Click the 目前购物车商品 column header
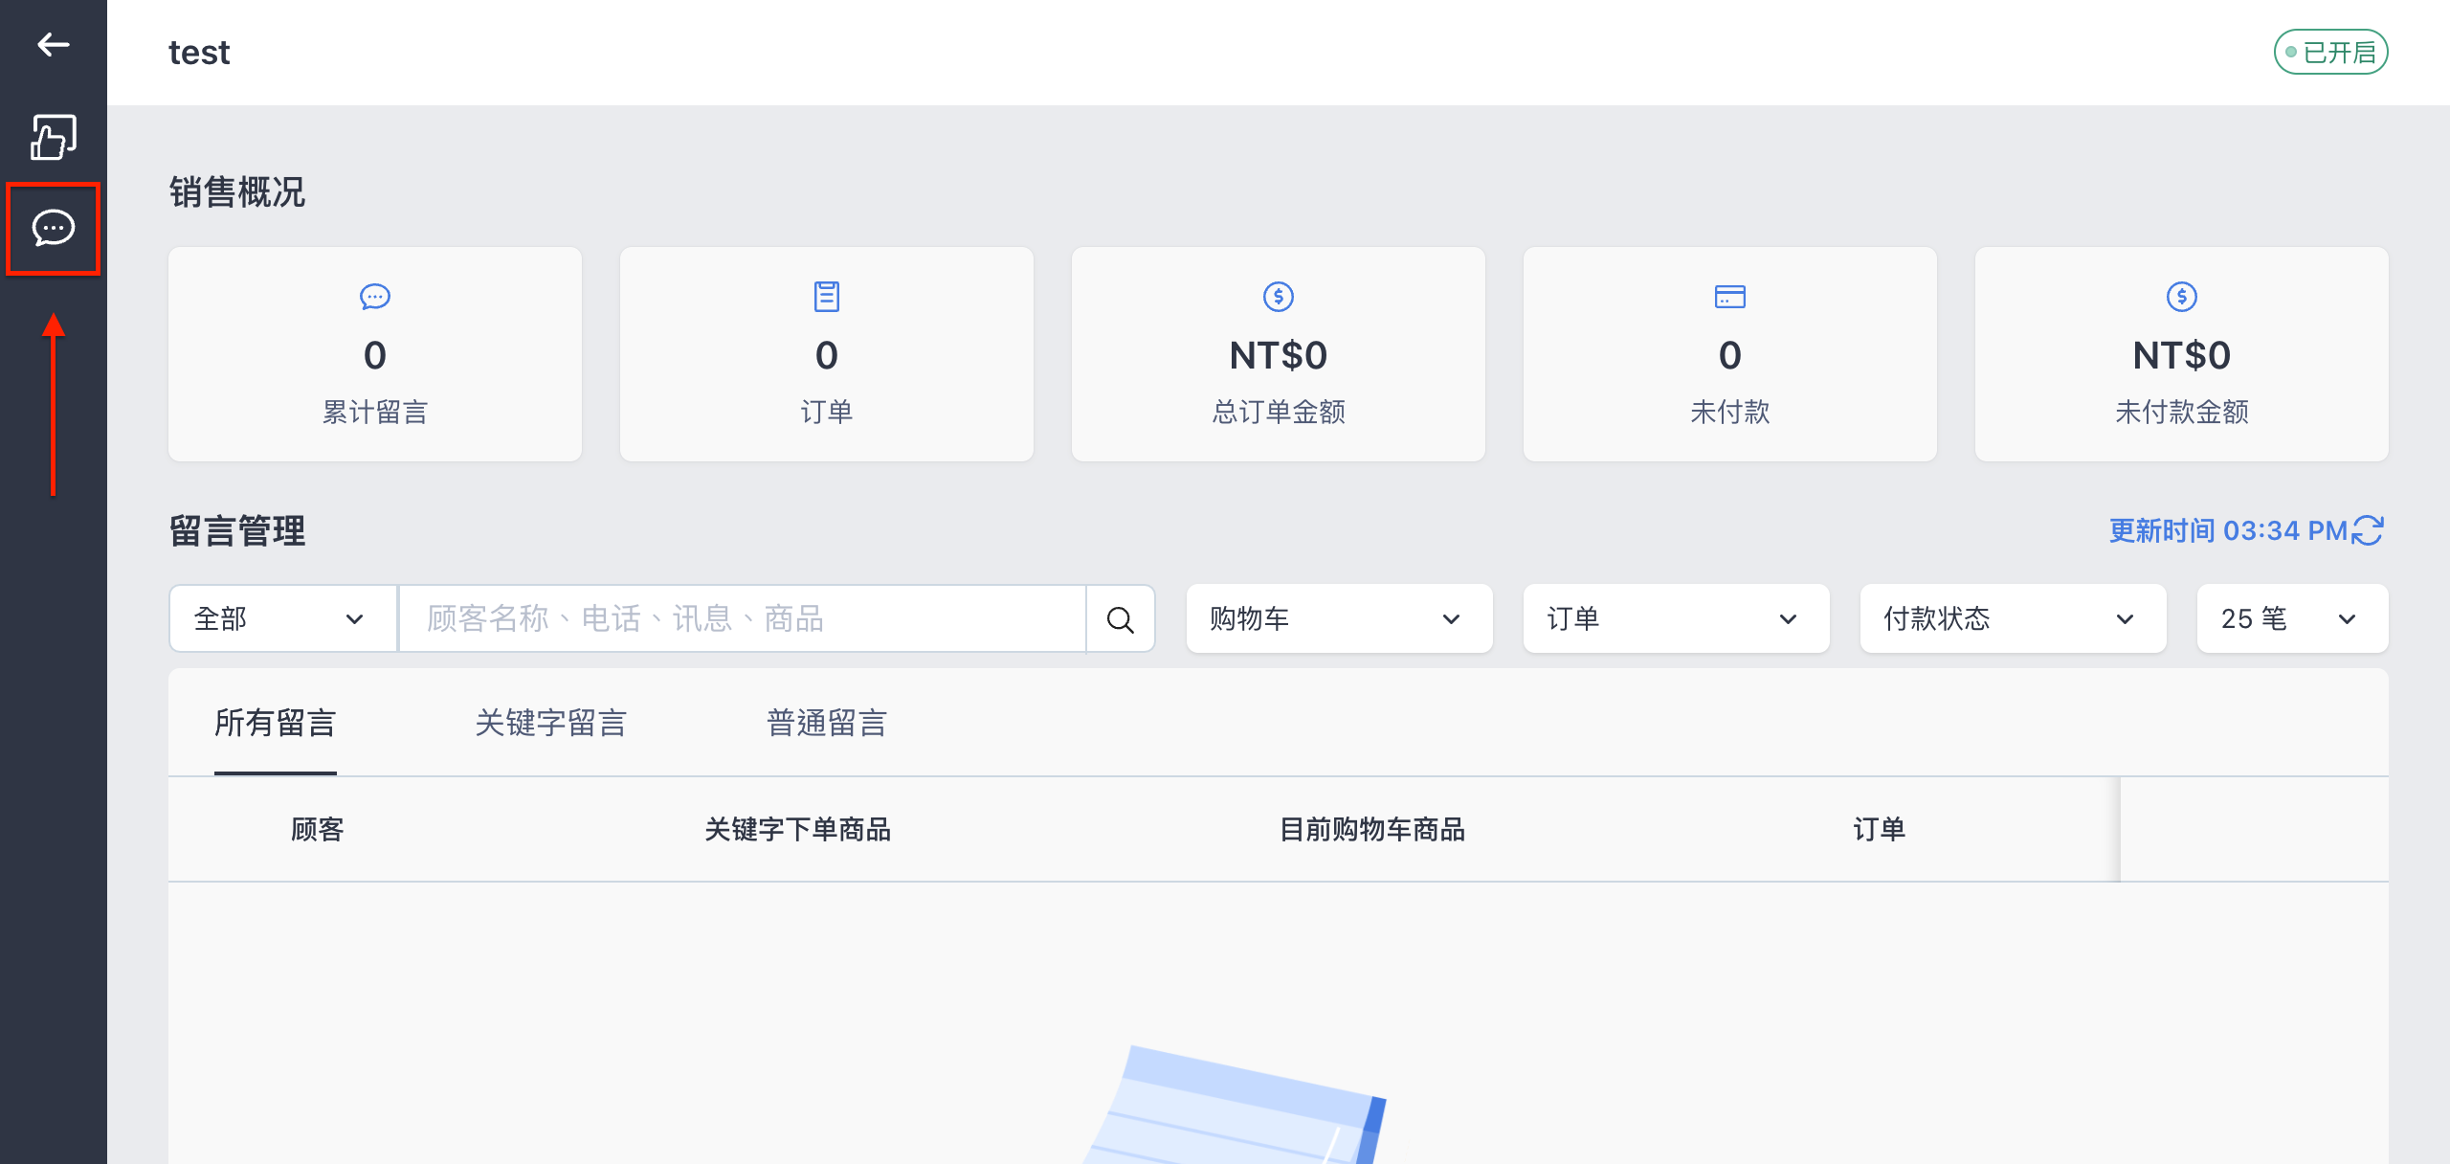The image size is (2450, 1164). click(x=1372, y=829)
